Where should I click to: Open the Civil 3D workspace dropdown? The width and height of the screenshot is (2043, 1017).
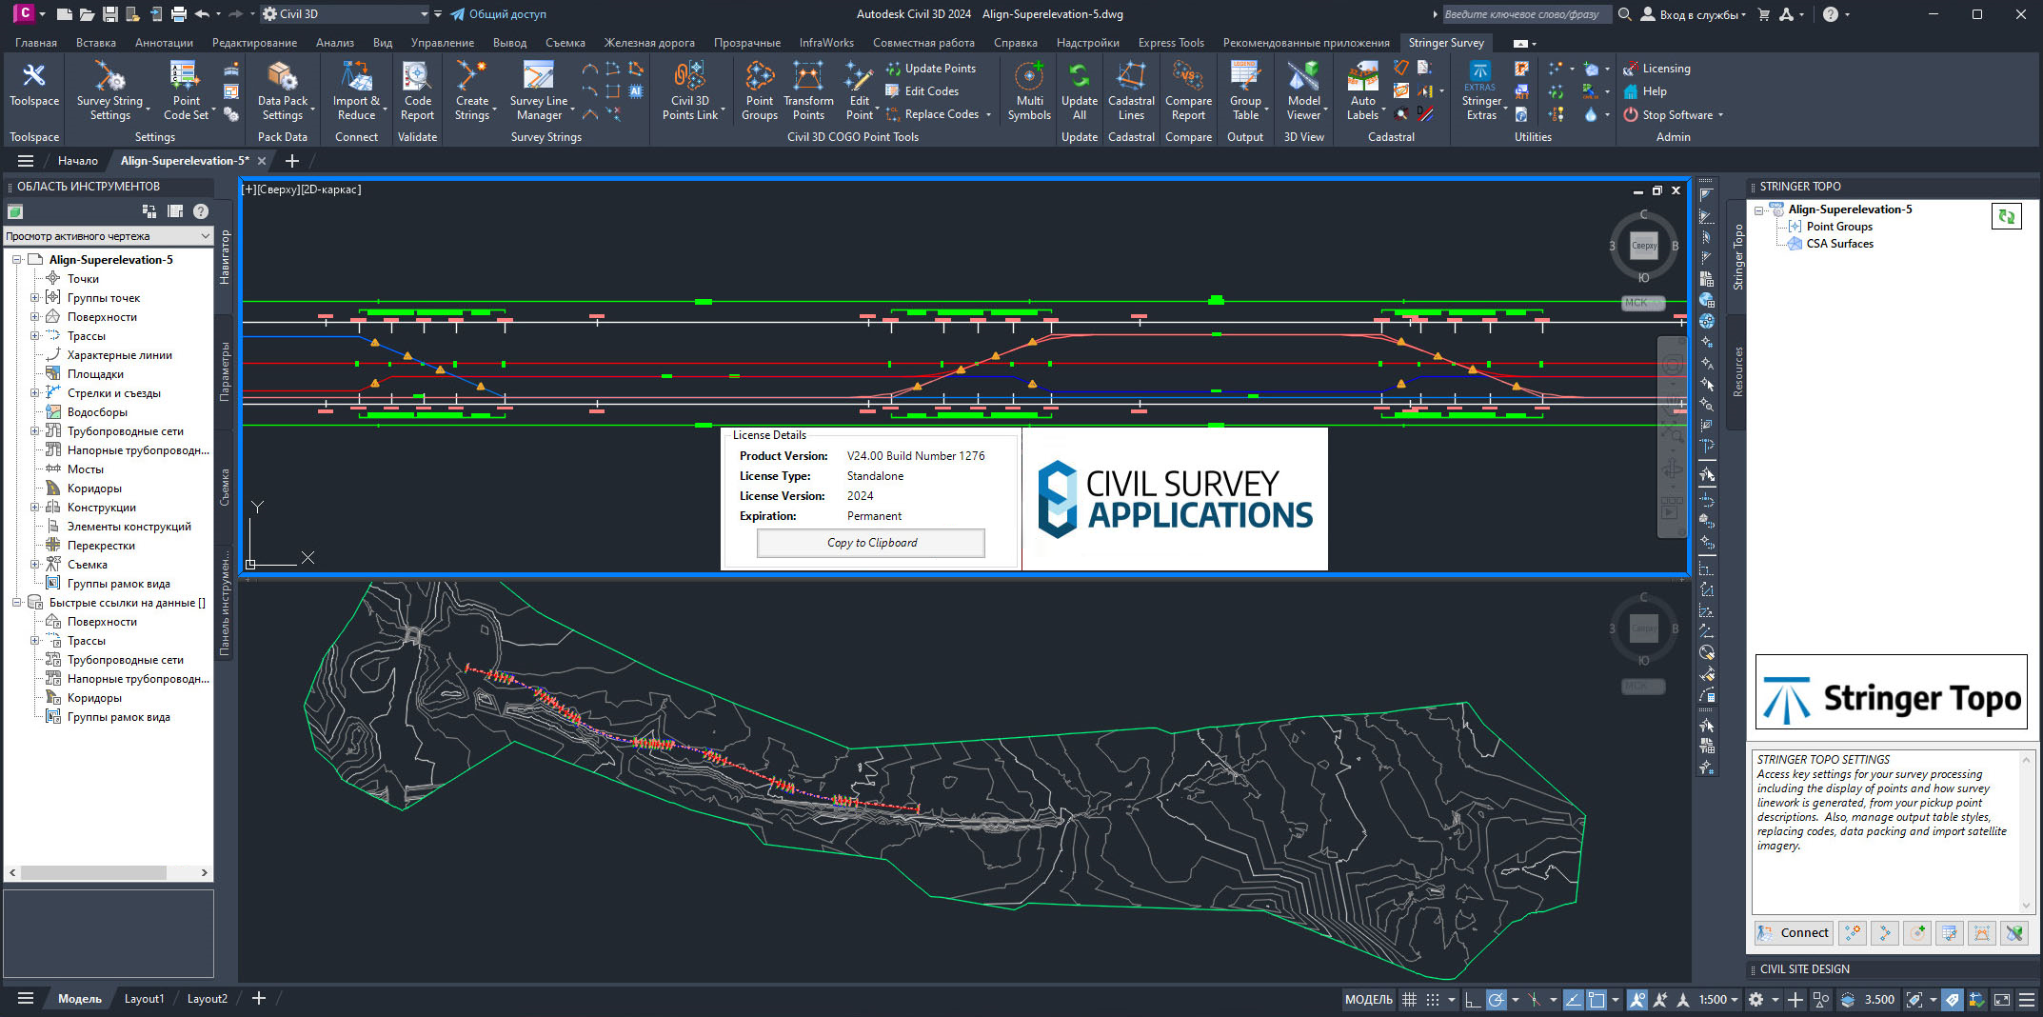[346, 14]
